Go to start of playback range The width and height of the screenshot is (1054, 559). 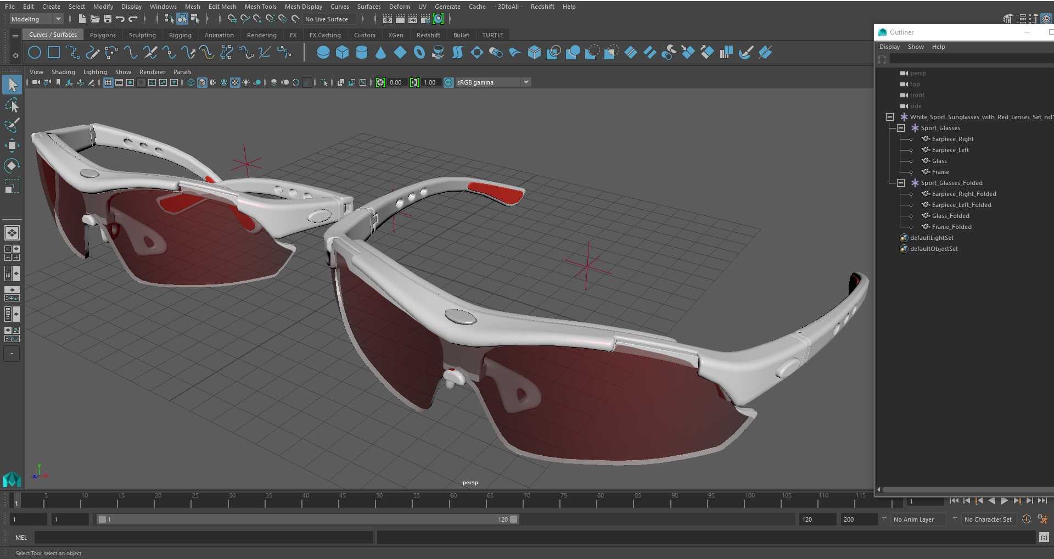coord(954,501)
